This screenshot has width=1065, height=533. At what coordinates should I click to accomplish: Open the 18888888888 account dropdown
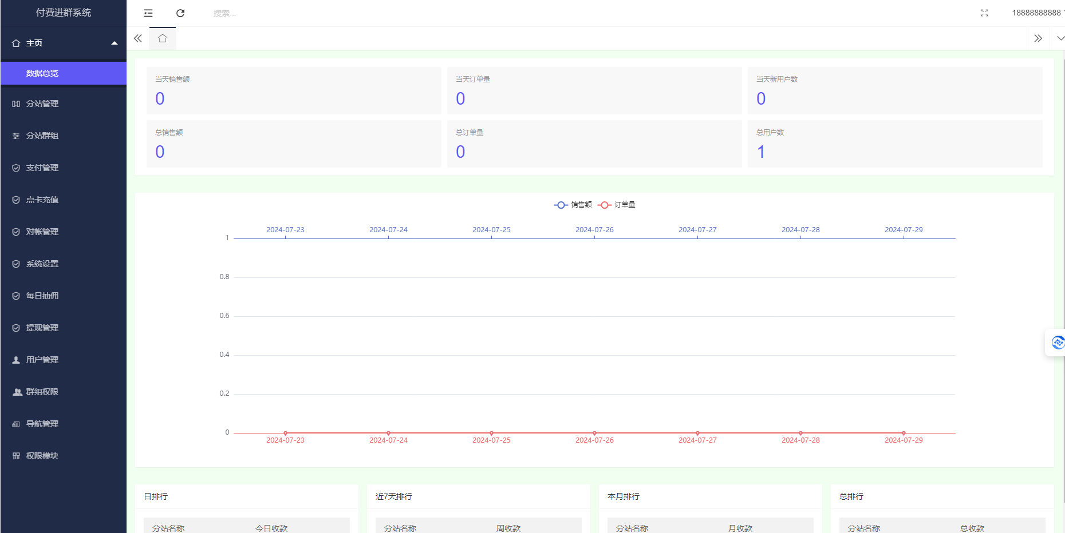click(1036, 13)
